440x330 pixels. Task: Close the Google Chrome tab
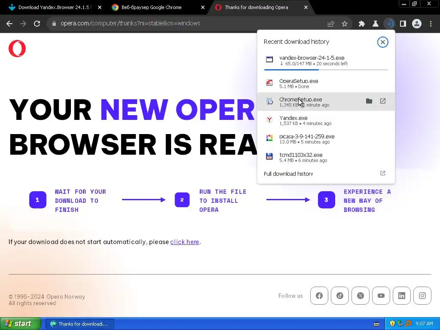coord(203,7)
